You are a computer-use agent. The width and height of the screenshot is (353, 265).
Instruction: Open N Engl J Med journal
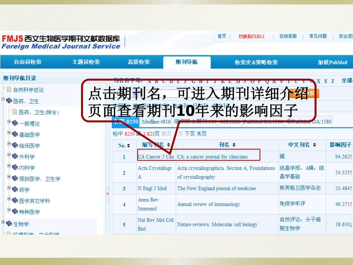(152, 188)
